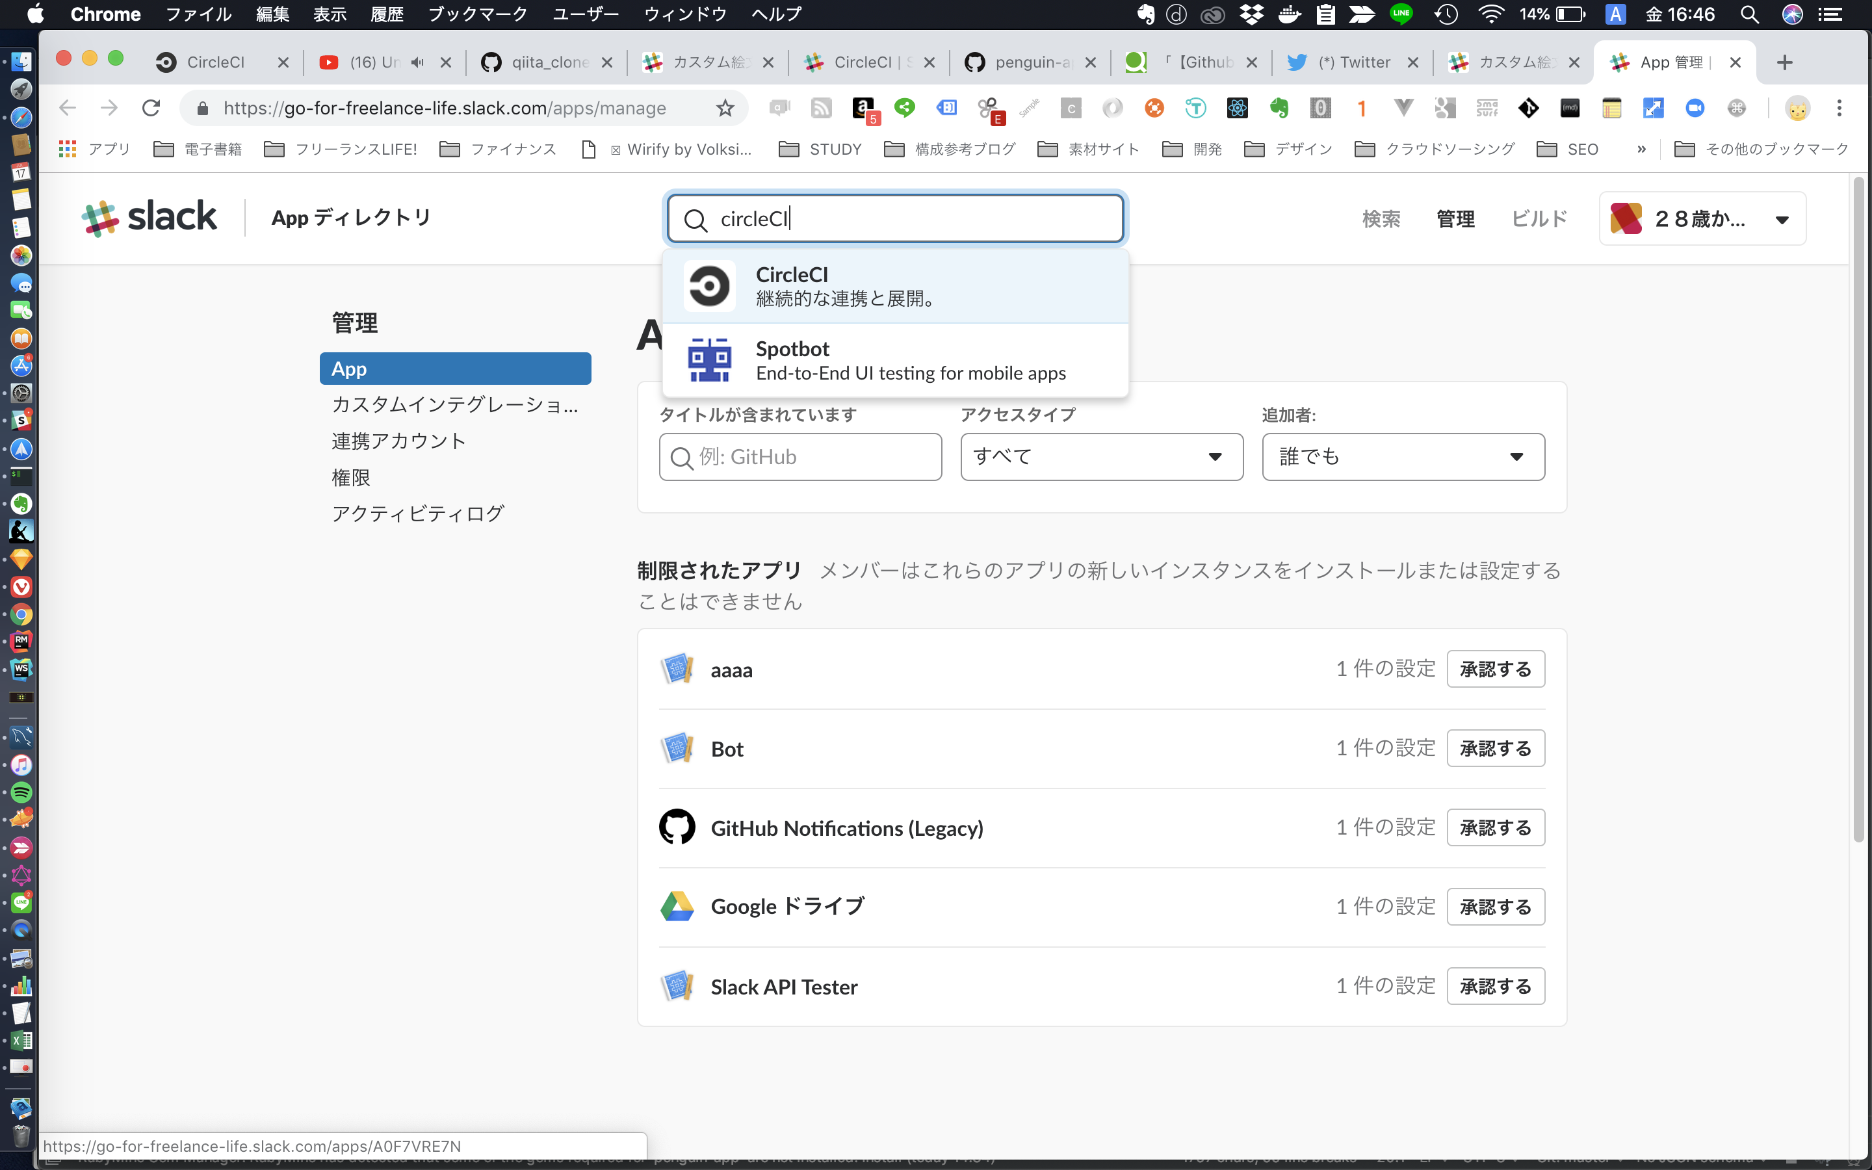This screenshot has height=1170, width=1872.
Task: Mute the YouTube tab speaker icon
Action: tap(418, 62)
